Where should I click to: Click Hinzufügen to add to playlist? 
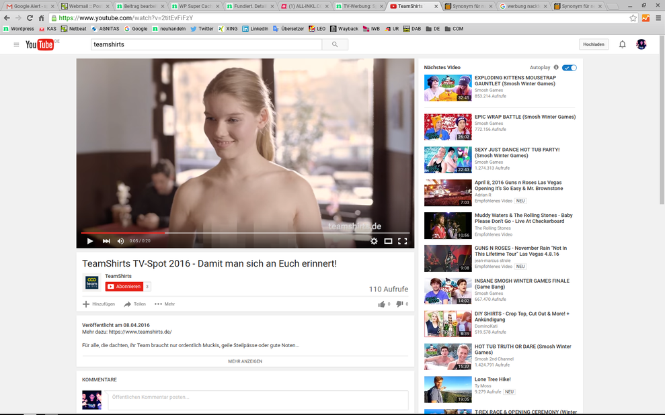click(x=99, y=304)
